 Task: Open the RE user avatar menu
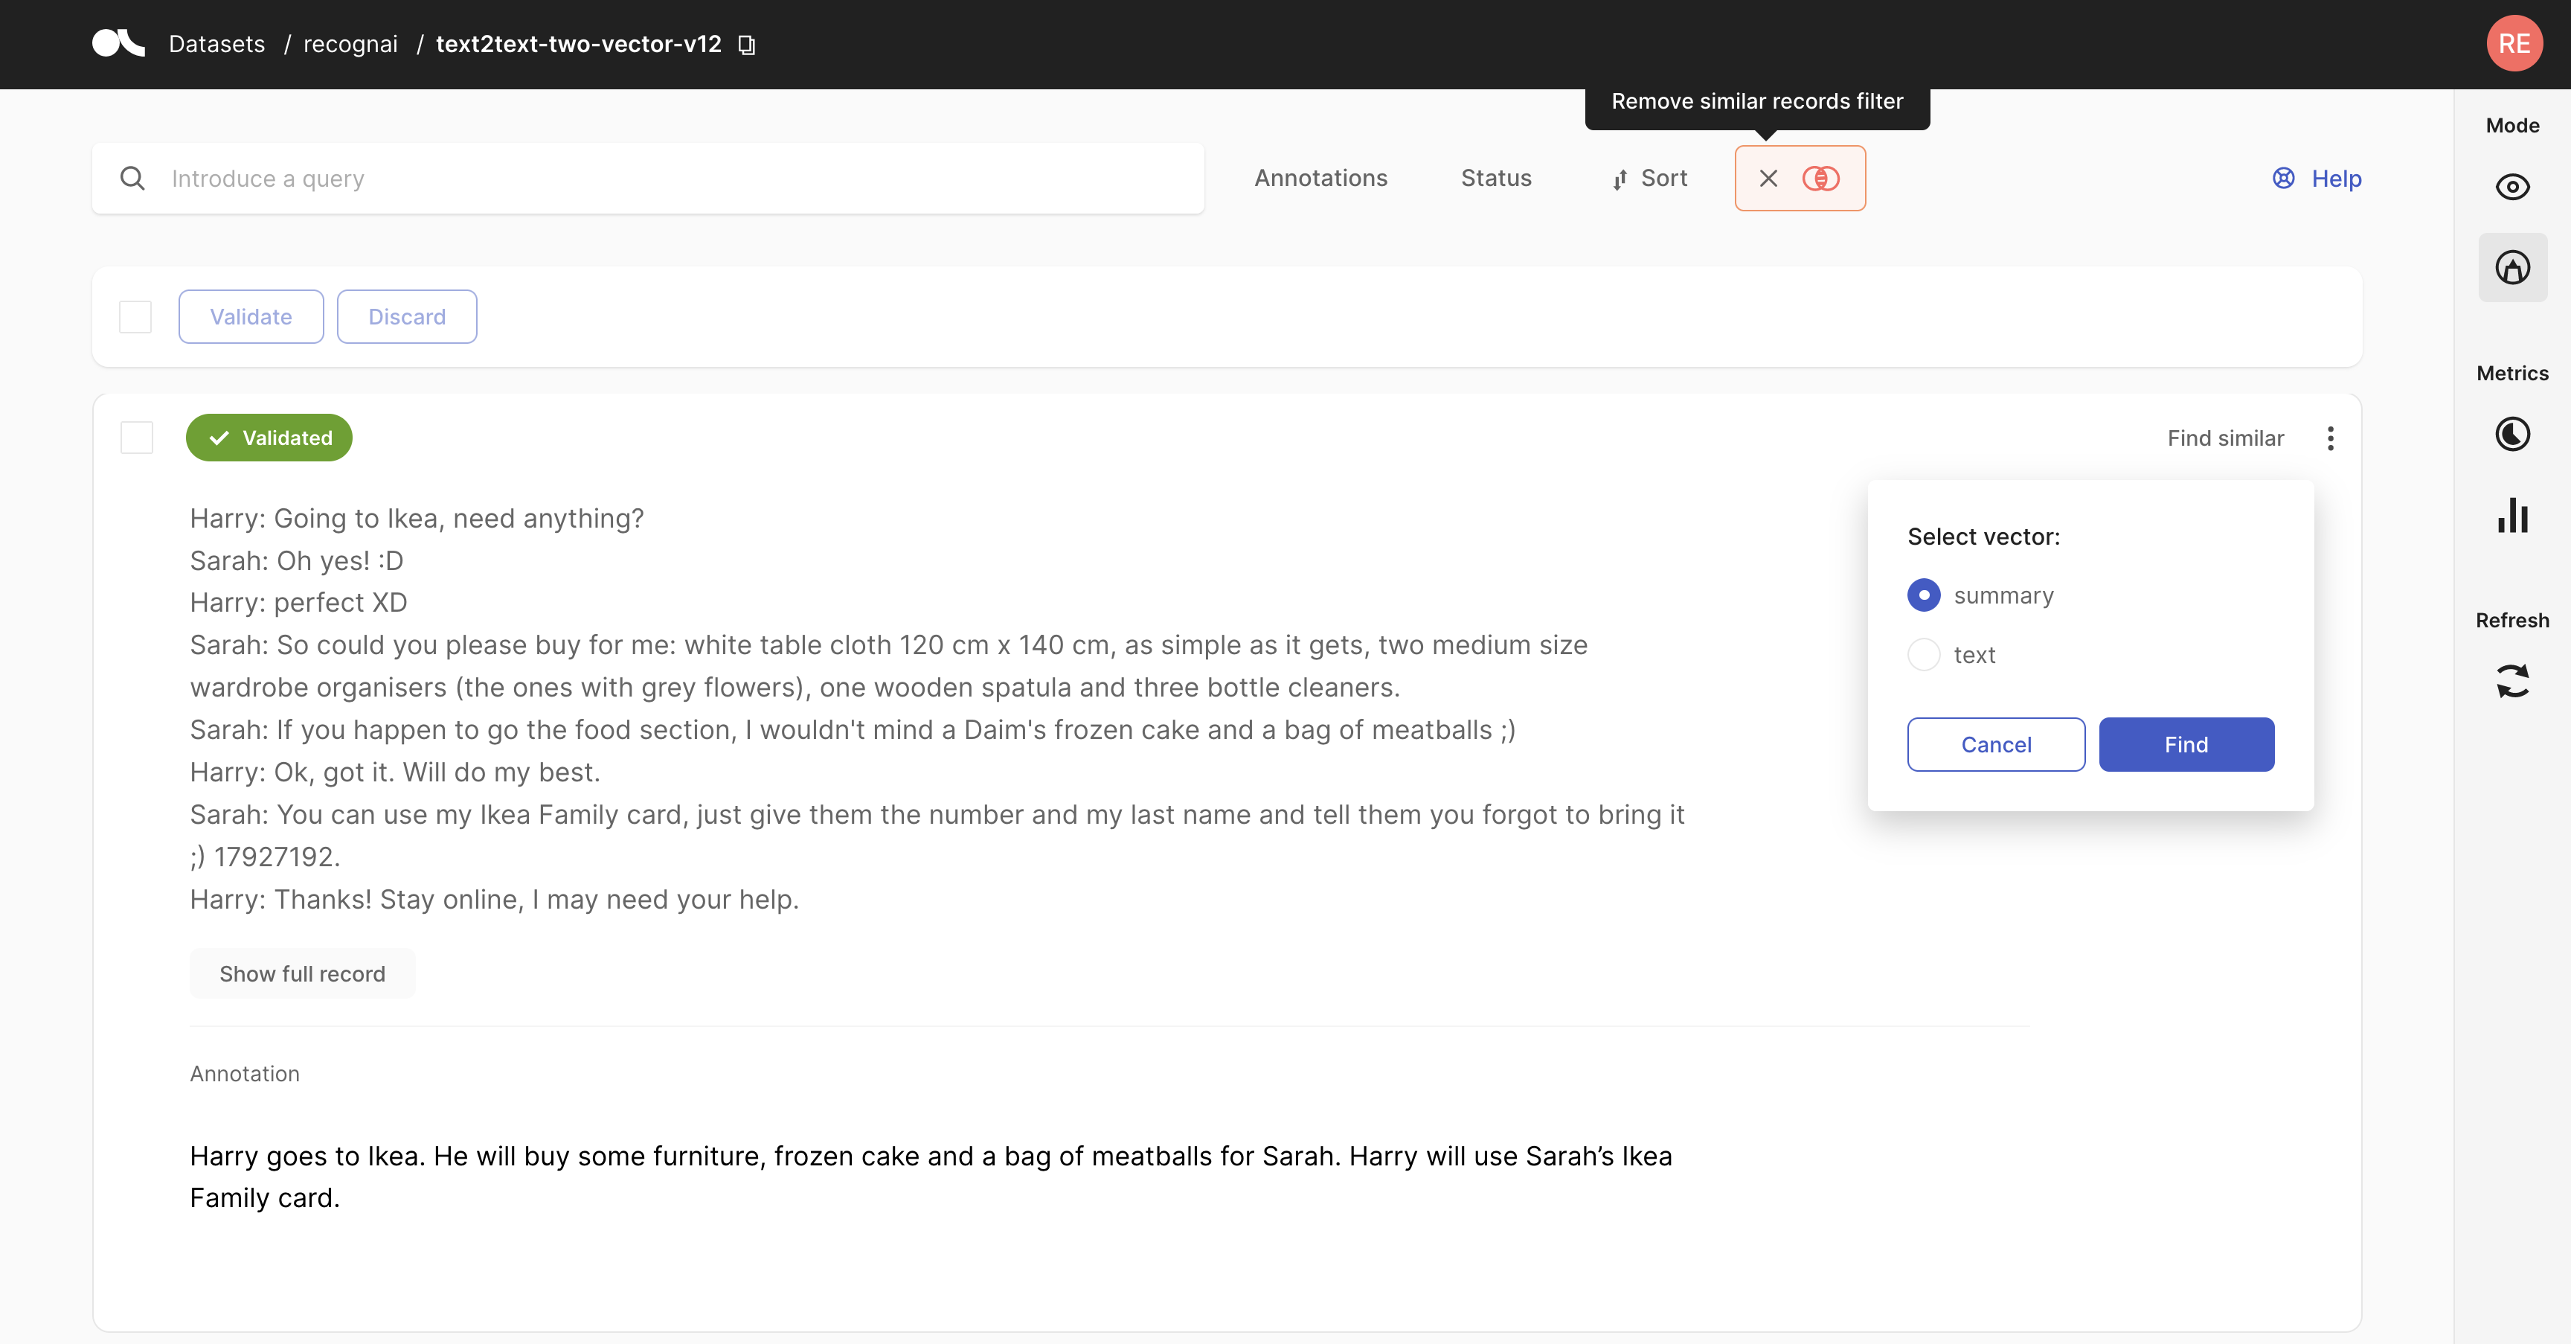tap(2514, 44)
